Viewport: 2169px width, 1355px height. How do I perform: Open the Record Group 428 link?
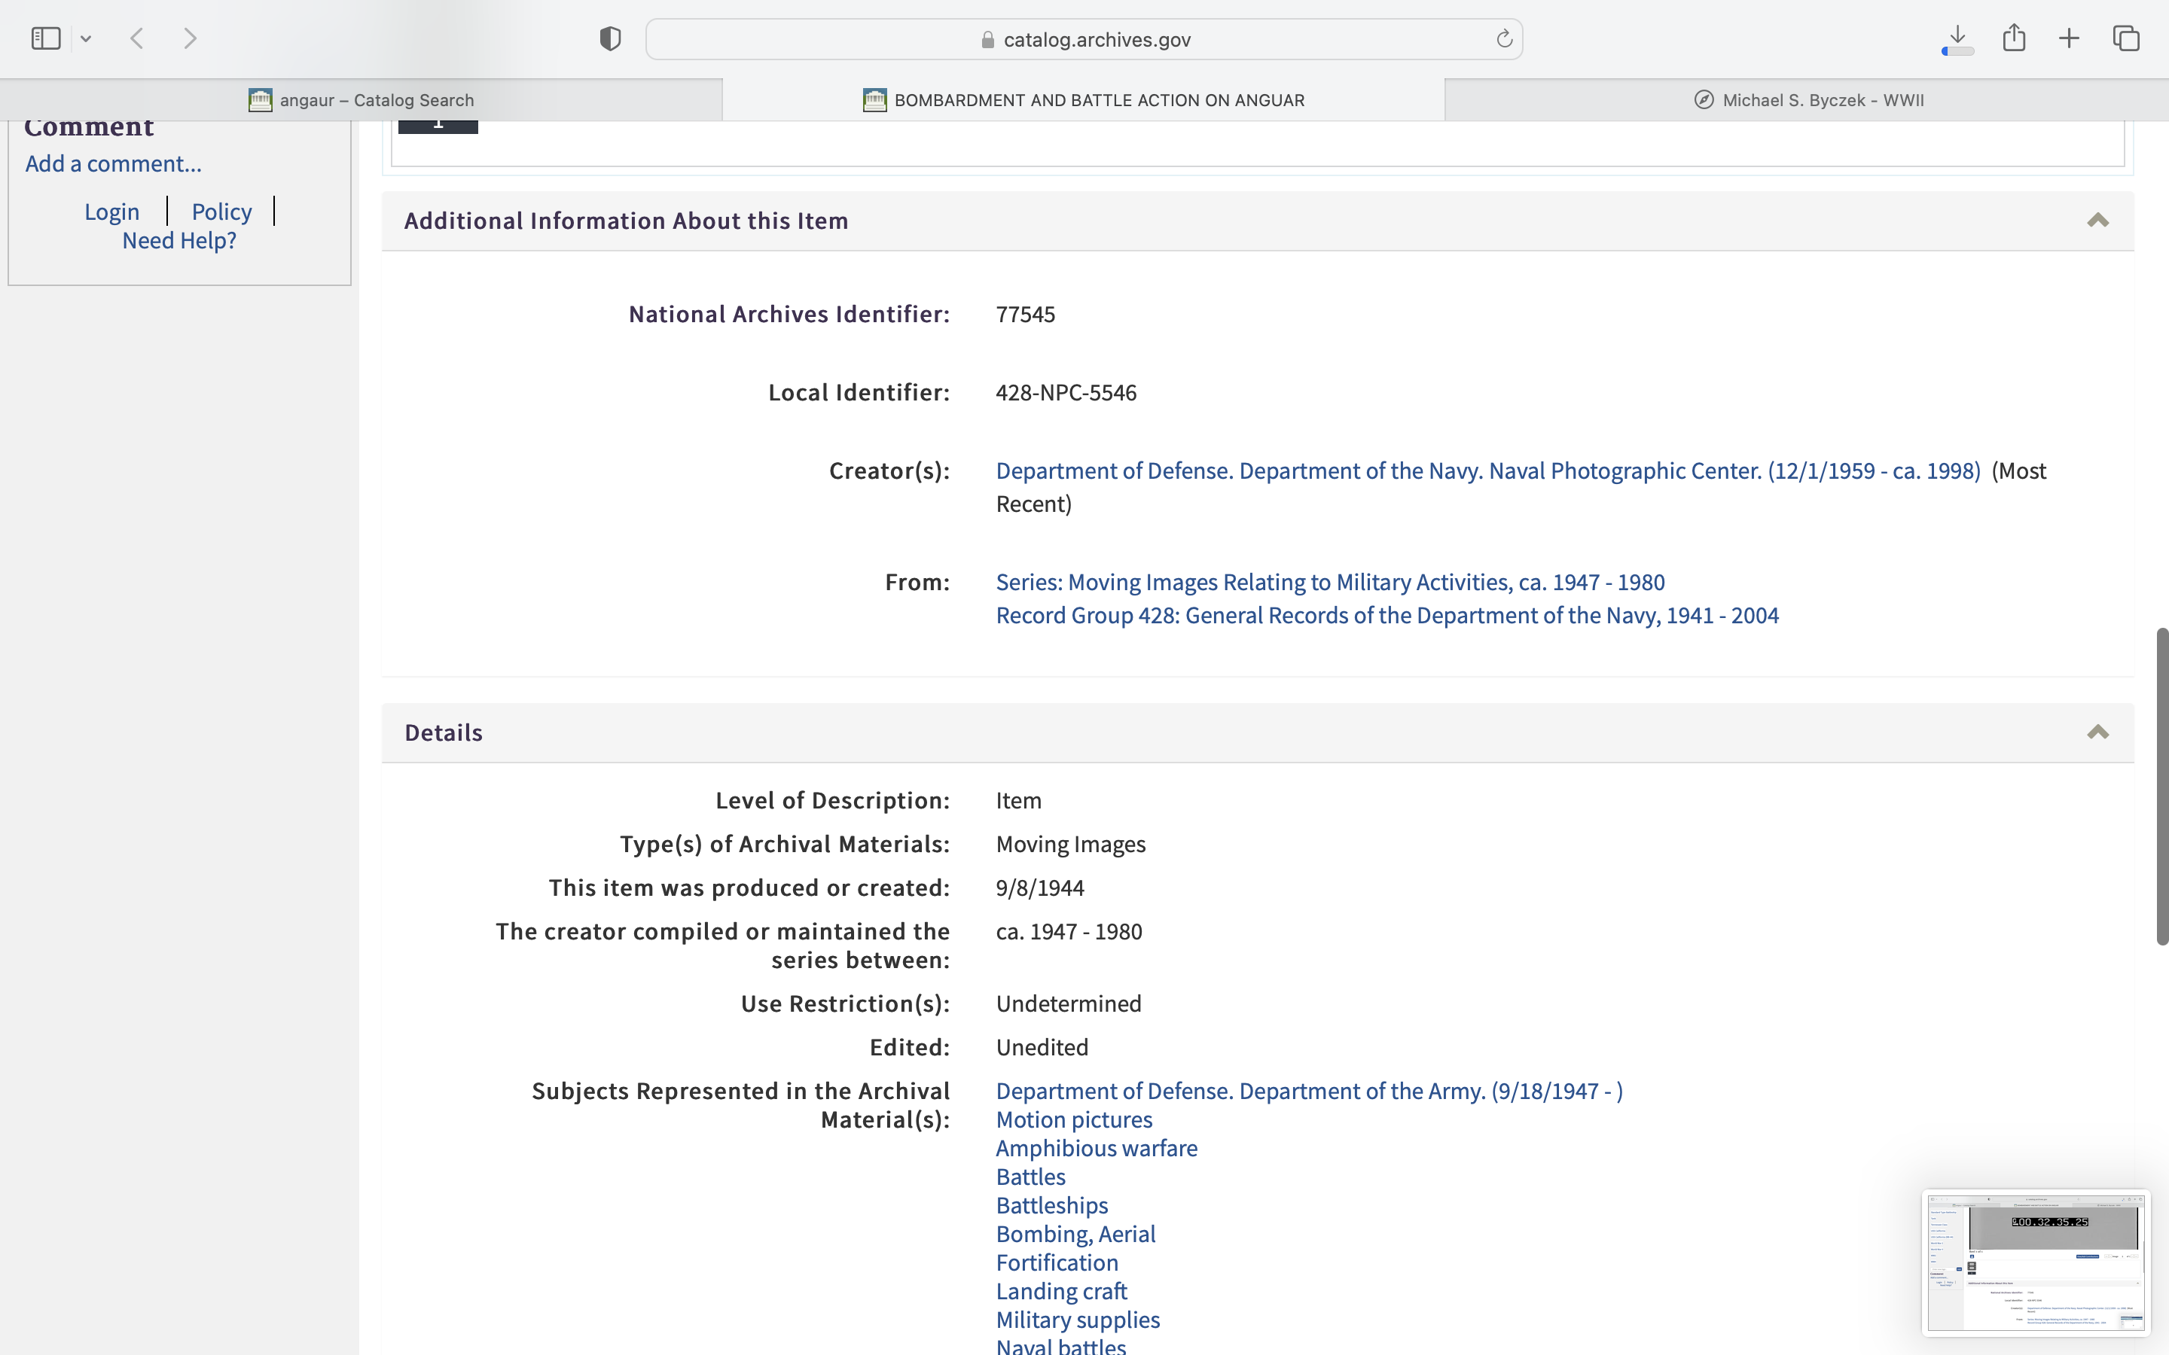click(1387, 616)
